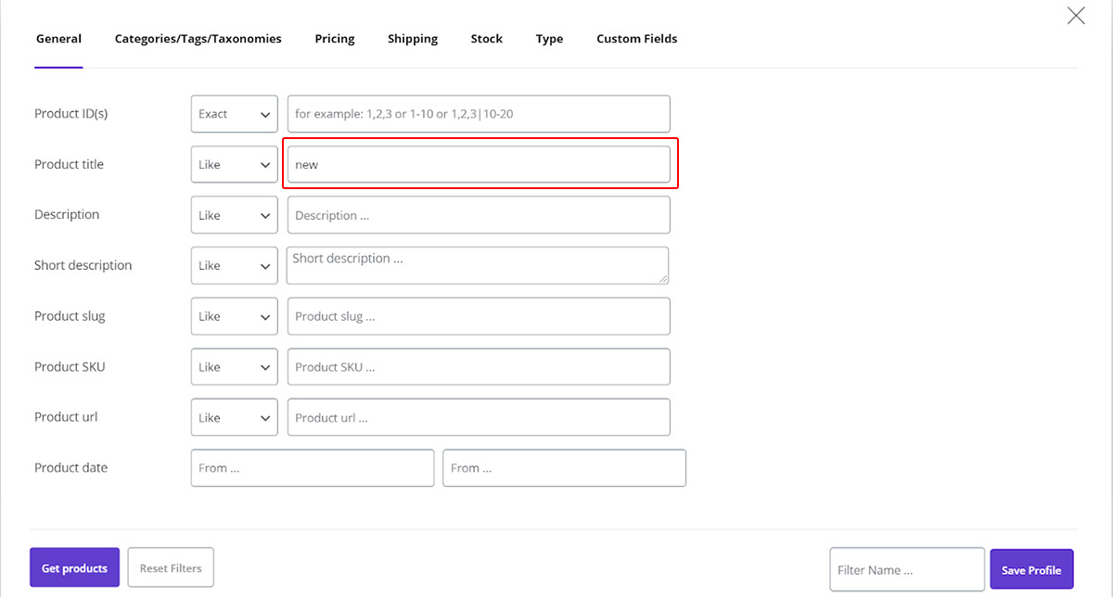Open the Custom Fields tab
The height and width of the screenshot is (597, 1113).
tap(636, 39)
